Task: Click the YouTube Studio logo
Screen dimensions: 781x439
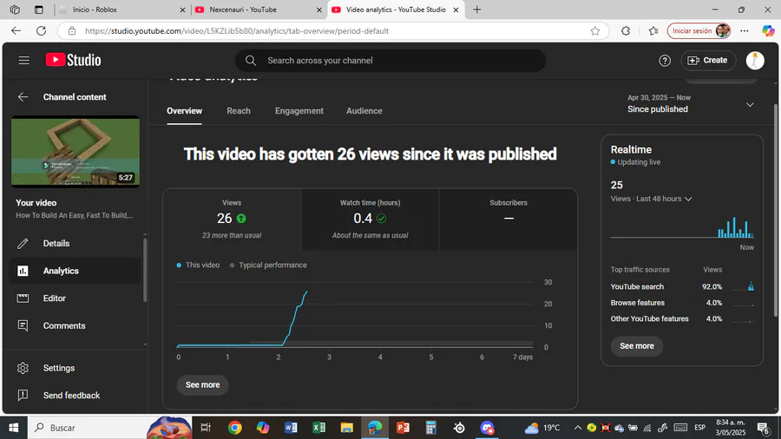Action: (73, 60)
